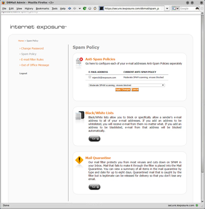Click the internet exposure logo
Screen dimensions: 205x209
38,27
